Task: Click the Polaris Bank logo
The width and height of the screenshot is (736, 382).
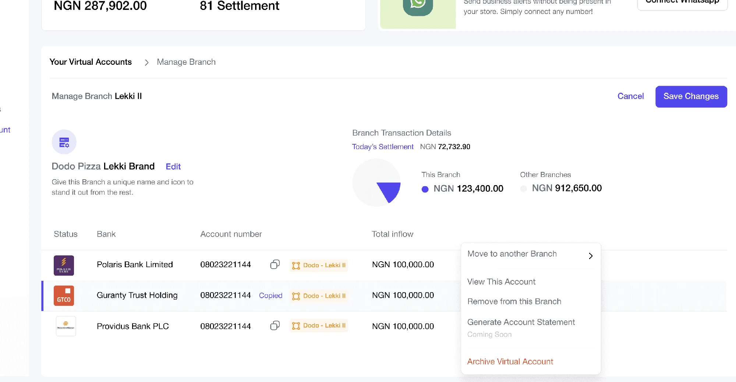Action: click(x=64, y=265)
